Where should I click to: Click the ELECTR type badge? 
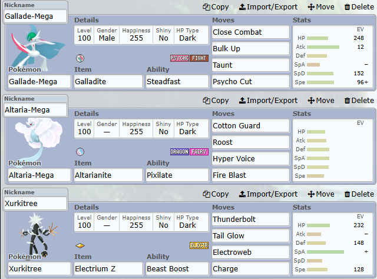pos(199,245)
